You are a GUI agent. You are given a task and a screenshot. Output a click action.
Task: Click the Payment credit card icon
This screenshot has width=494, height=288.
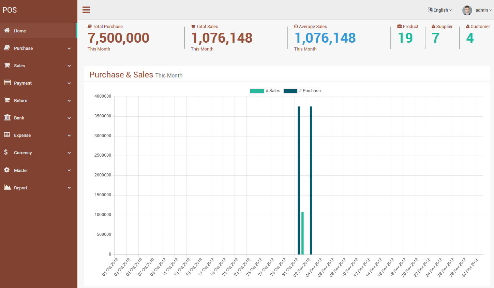7,83
